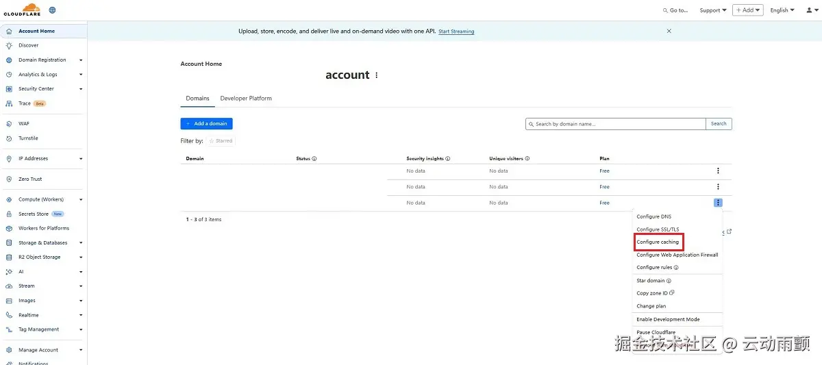Click the Stream sidebar icon

click(9, 286)
